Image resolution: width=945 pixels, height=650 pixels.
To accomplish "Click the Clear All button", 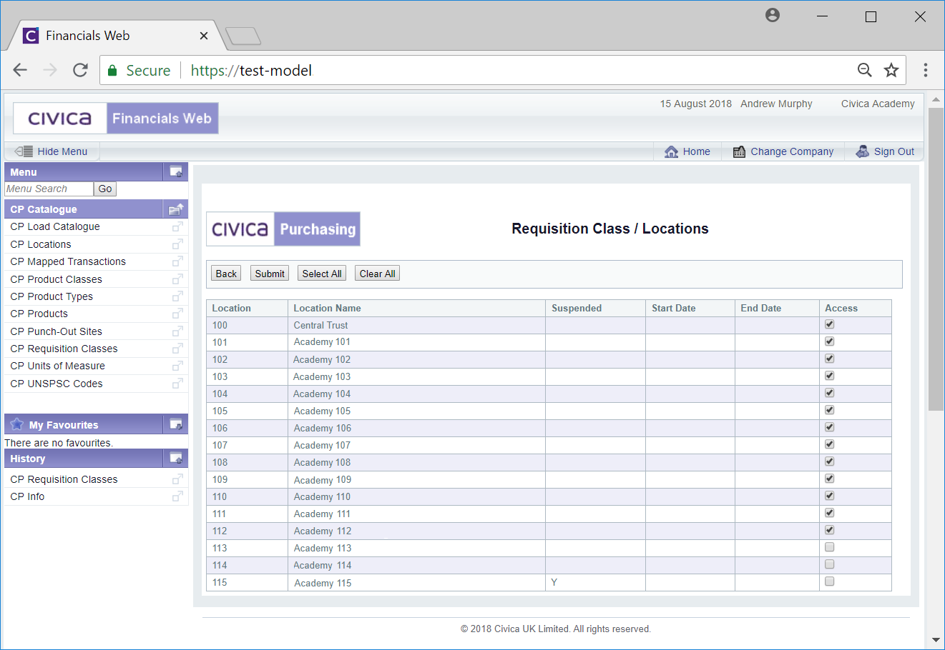I will point(377,274).
